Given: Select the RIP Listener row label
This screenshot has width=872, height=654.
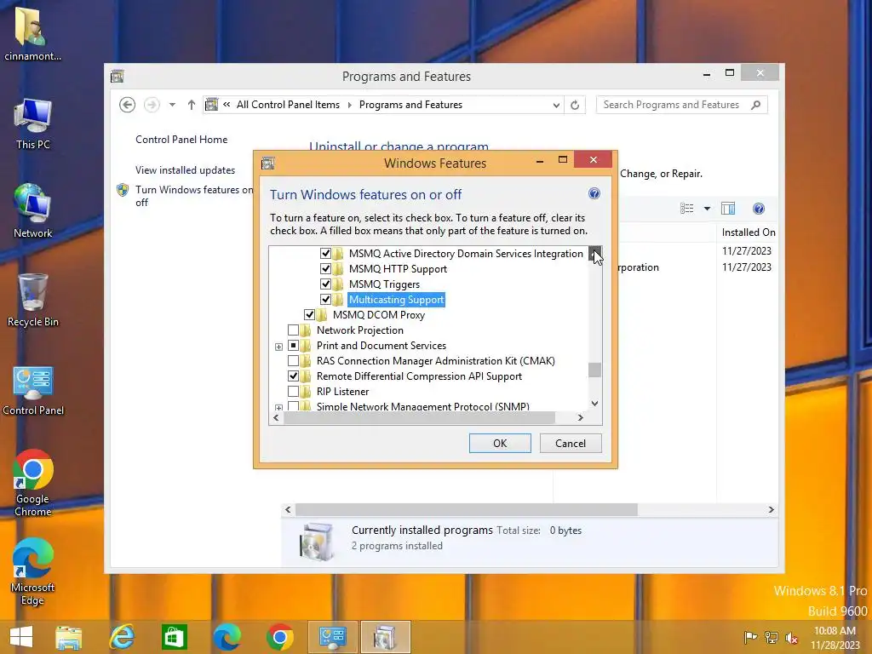Looking at the screenshot, I should (x=342, y=392).
